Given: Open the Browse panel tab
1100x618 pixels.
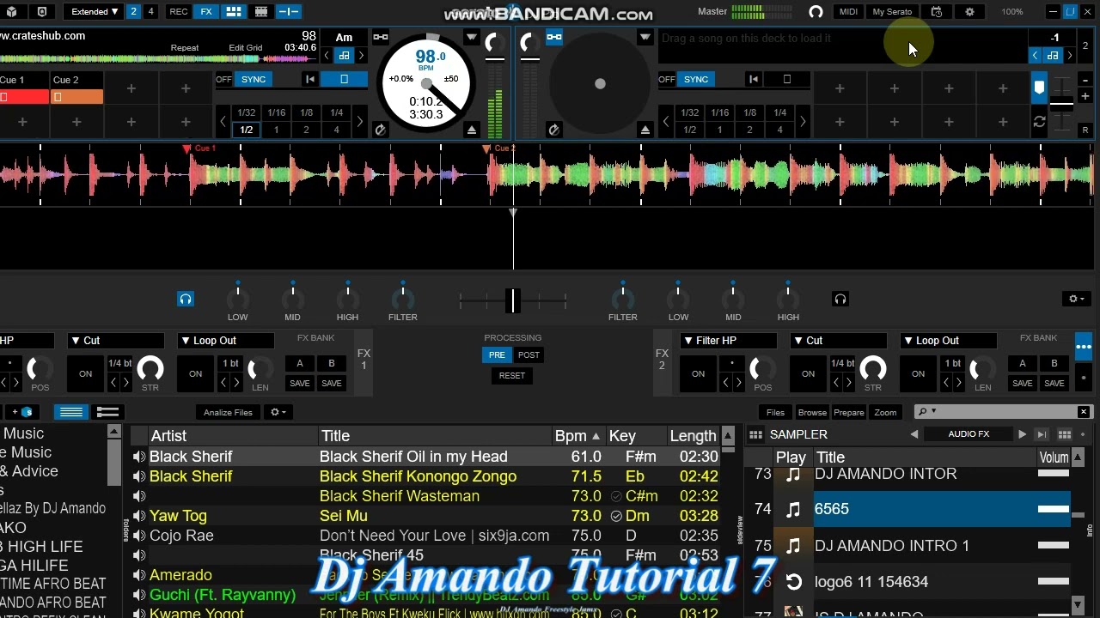Looking at the screenshot, I should pyautogui.click(x=812, y=413).
